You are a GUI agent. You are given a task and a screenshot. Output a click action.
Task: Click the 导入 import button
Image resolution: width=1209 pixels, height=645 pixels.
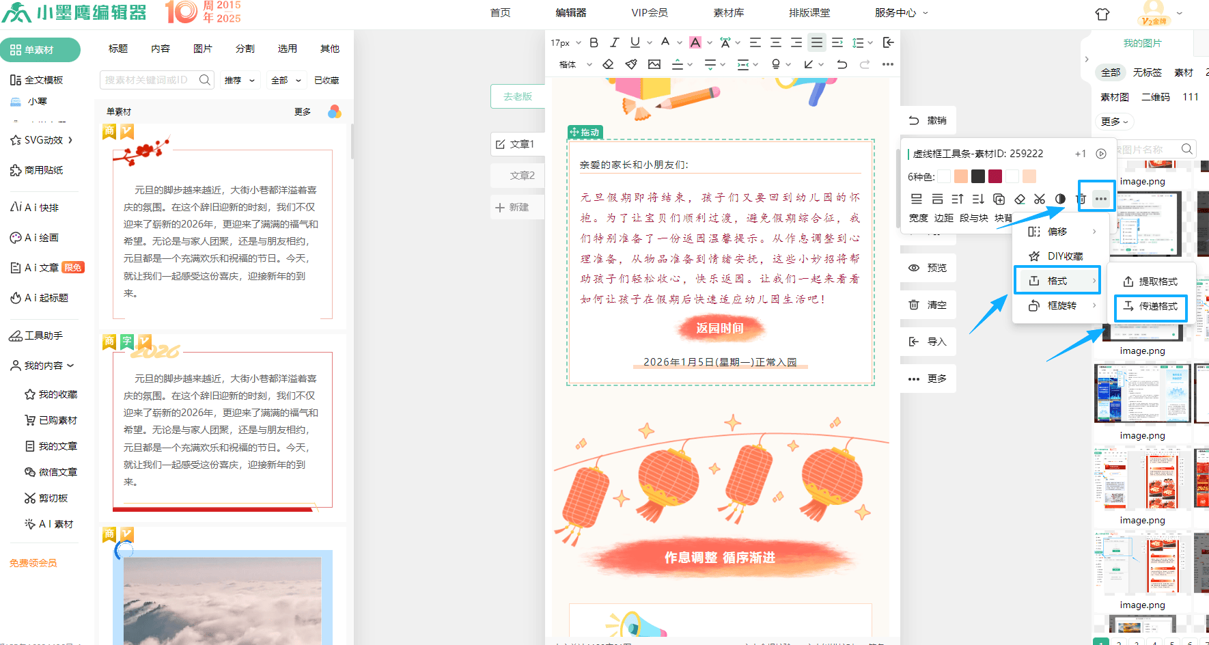pos(928,342)
